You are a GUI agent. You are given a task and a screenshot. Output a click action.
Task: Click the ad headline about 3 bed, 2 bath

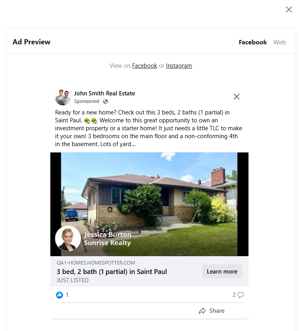click(x=111, y=272)
